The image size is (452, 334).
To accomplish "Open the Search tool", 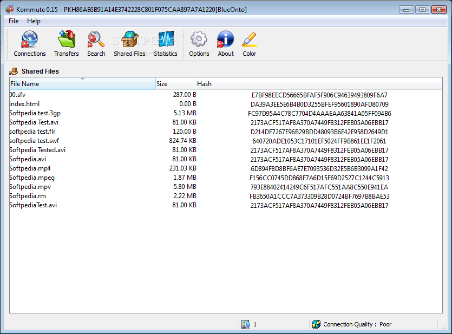I will click(96, 43).
